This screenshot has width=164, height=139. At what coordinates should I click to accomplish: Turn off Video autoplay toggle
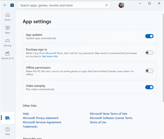(x=149, y=87)
